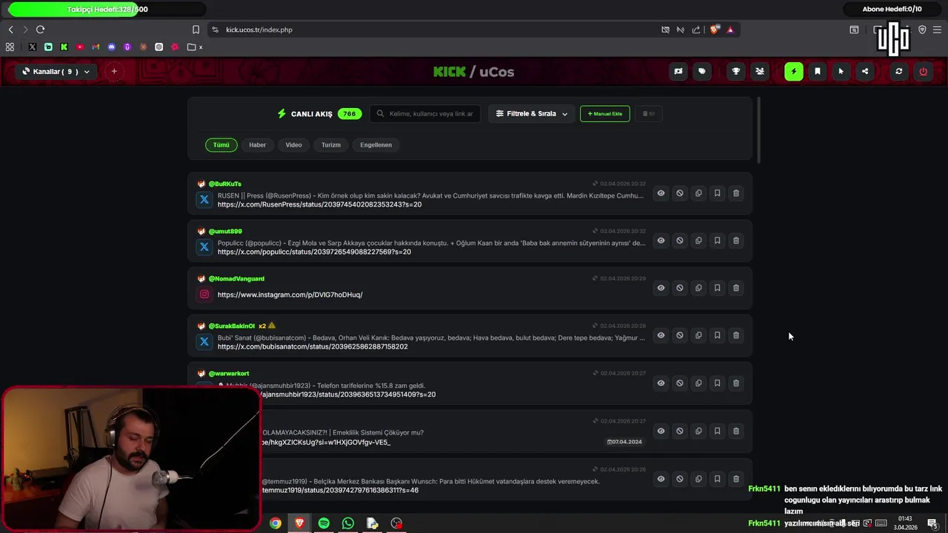Click the crossed-out users icon in header
The image size is (948, 533).
pyautogui.click(x=760, y=72)
